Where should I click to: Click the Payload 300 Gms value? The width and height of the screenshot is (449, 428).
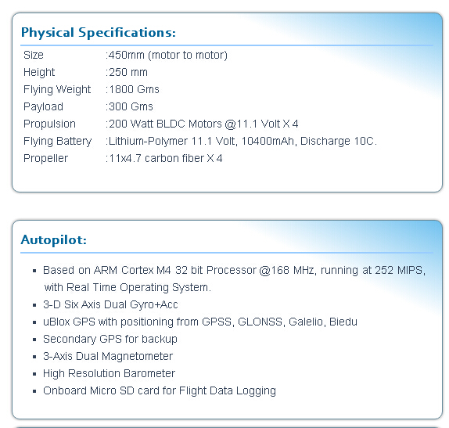pyautogui.click(x=129, y=106)
